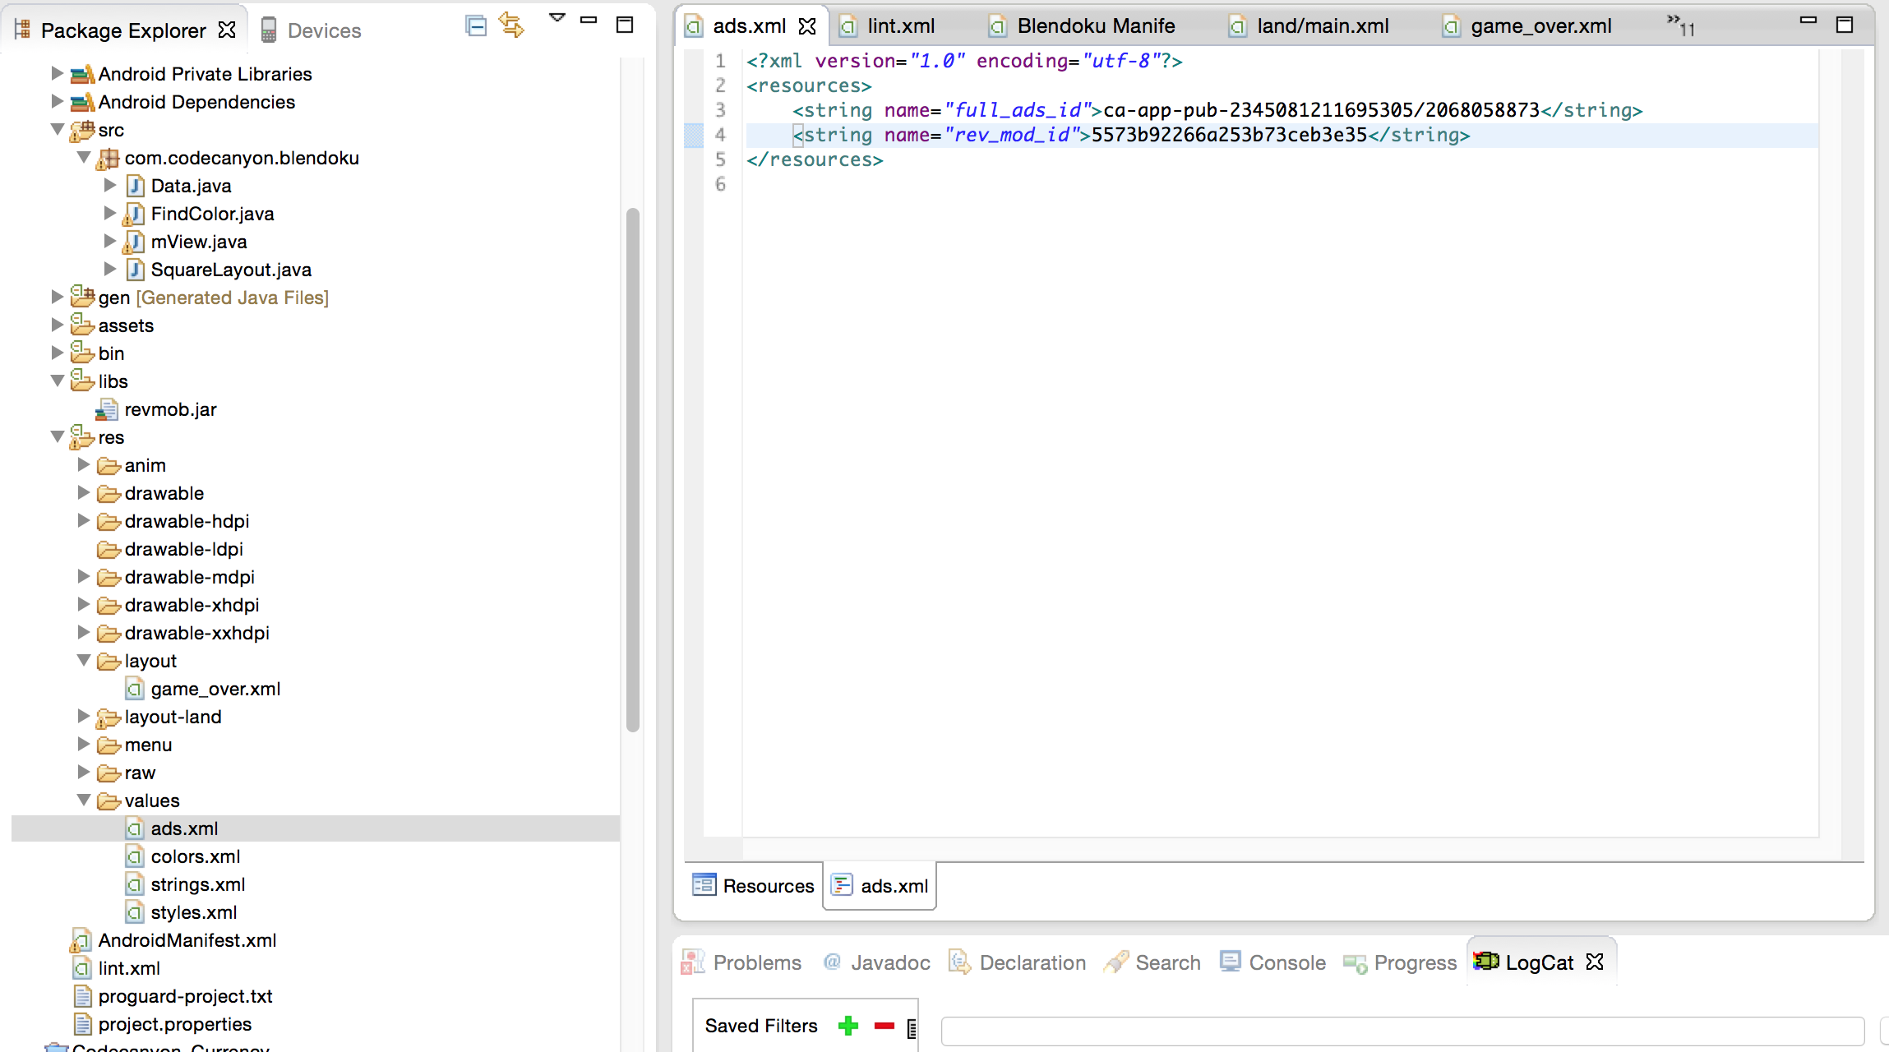
Task: Collapse the values folder
Action: click(x=84, y=800)
